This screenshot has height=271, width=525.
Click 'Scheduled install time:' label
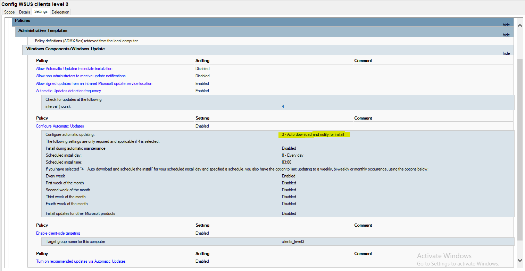(64, 162)
